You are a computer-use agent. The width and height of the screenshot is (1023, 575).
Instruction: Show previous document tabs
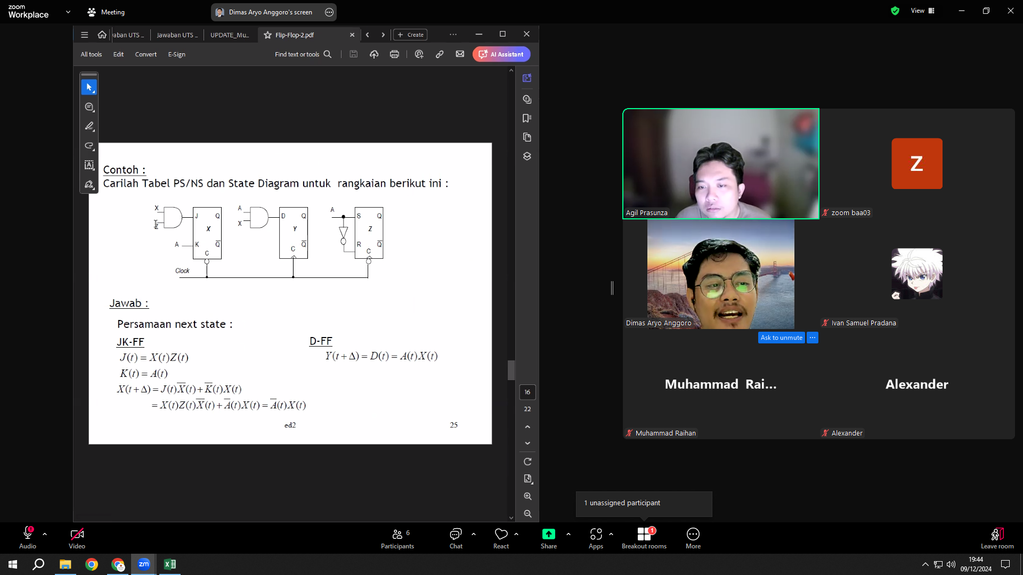point(368,35)
